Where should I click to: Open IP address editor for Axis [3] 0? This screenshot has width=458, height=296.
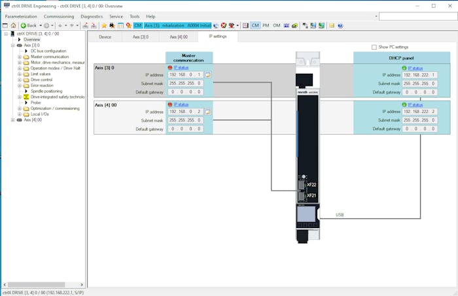click(x=207, y=75)
